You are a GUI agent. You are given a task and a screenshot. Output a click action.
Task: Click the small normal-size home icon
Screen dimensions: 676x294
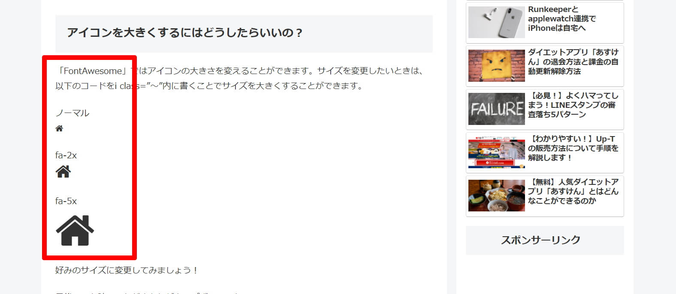tap(59, 128)
